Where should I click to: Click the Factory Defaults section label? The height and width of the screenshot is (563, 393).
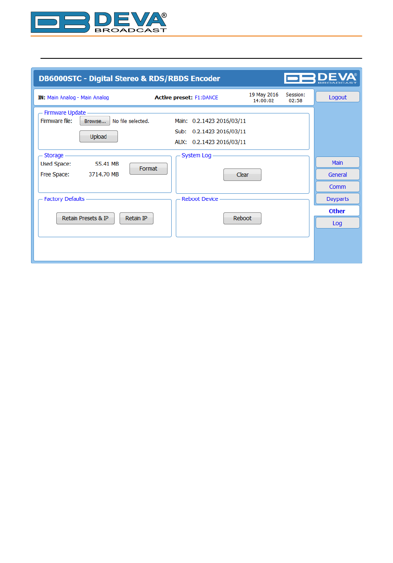[x=64, y=199]
